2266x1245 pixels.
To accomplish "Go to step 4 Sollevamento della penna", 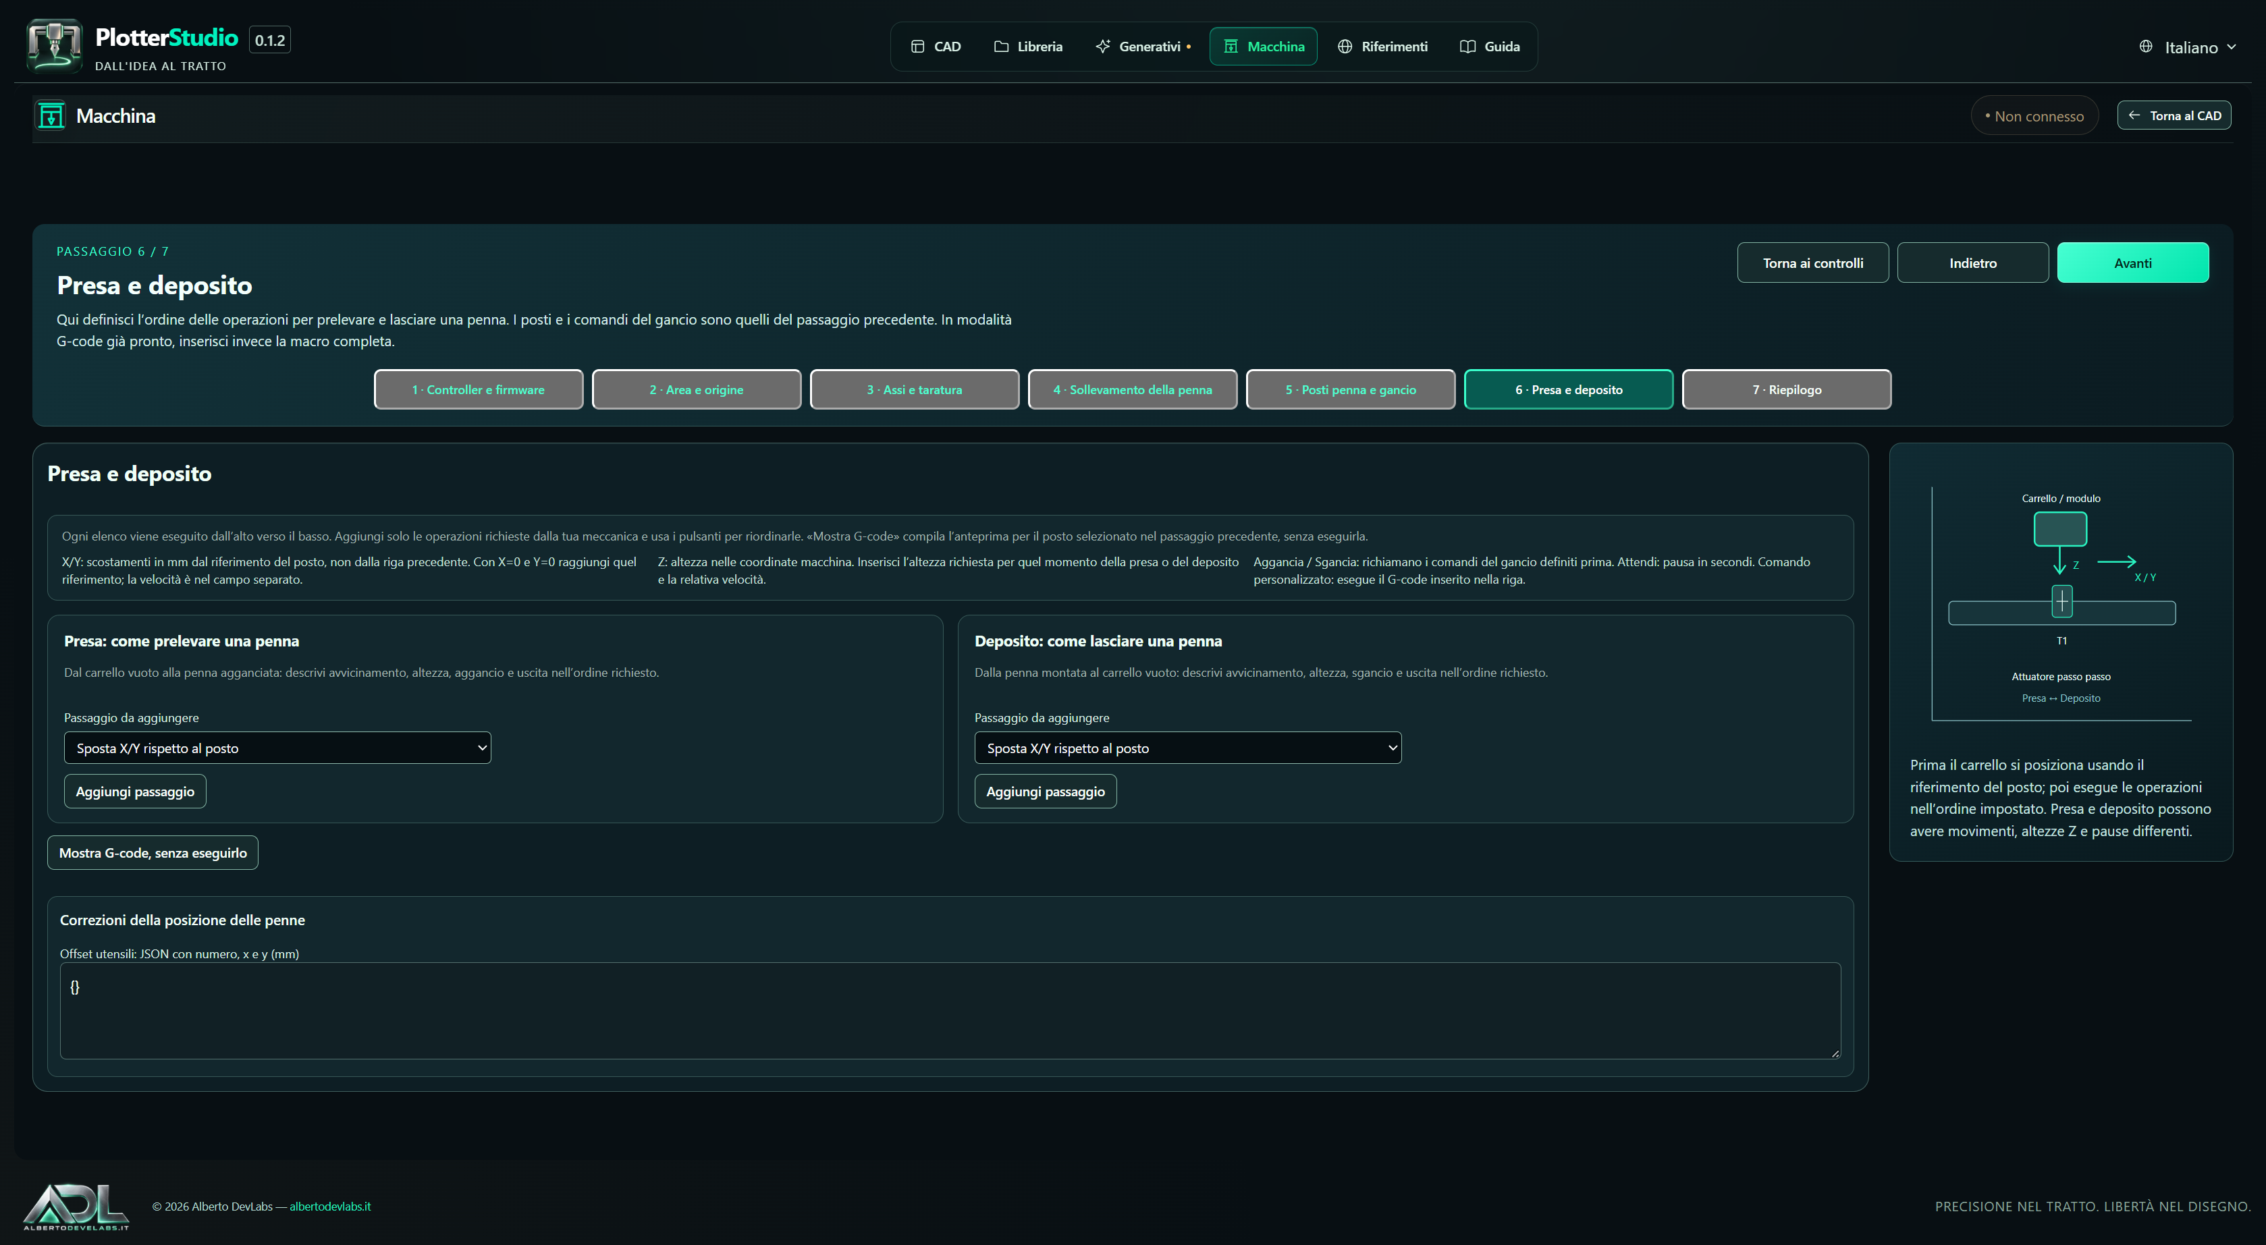I will click(x=1133, y=389).
